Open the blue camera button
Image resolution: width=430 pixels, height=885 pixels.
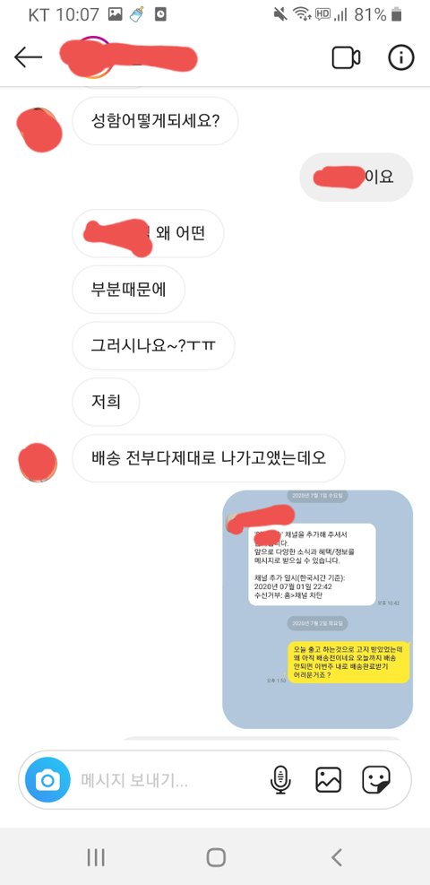[x=47, y=780]
